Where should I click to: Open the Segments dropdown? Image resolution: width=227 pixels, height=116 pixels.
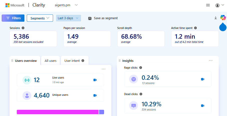pyautogui.click(x=40, y=18)
